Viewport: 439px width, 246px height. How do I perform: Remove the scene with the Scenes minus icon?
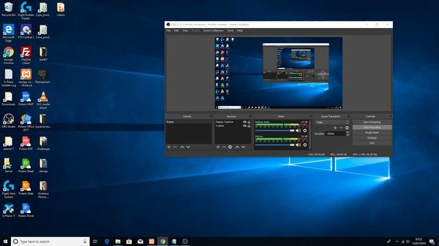click(x=175, y=147)
